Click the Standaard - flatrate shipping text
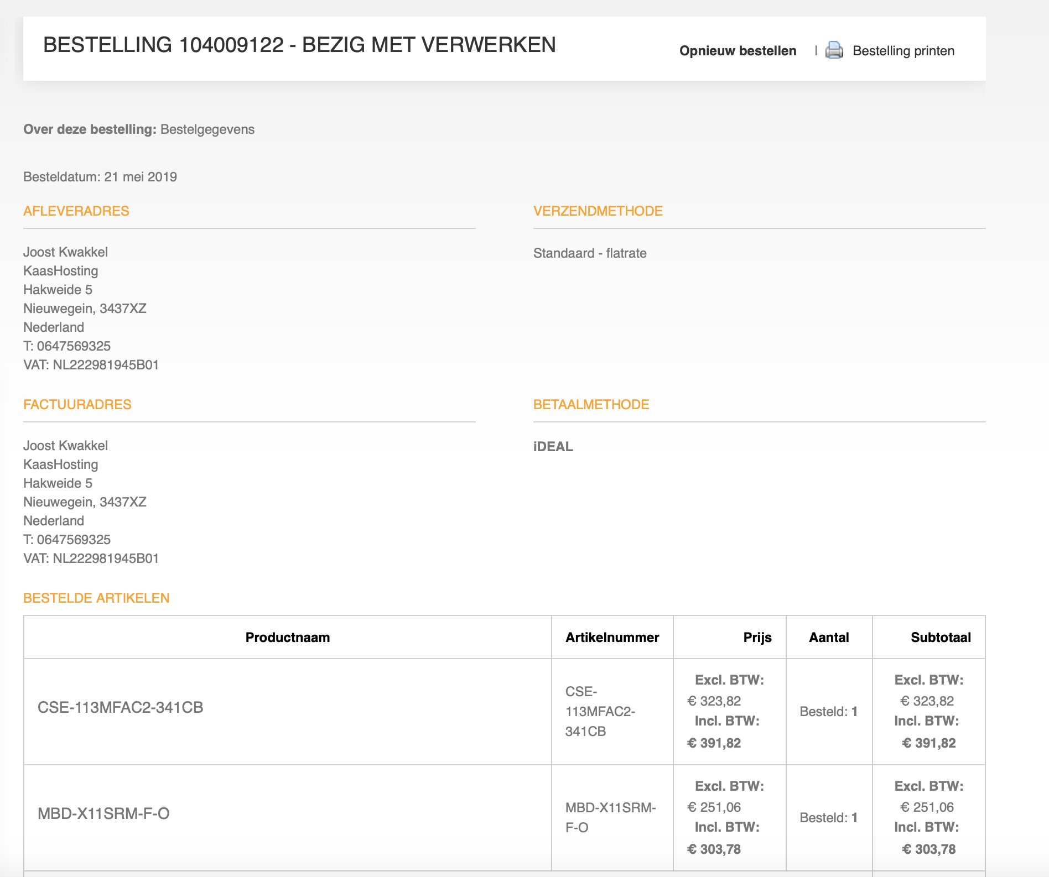Screen dimensions: 1049x877 click(590, 253)
